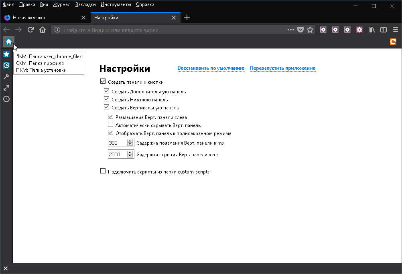Enable 'Подключить скрипты из папки custom_scripts'
This screenshot has height=274, width=402.
coord(103,171)
